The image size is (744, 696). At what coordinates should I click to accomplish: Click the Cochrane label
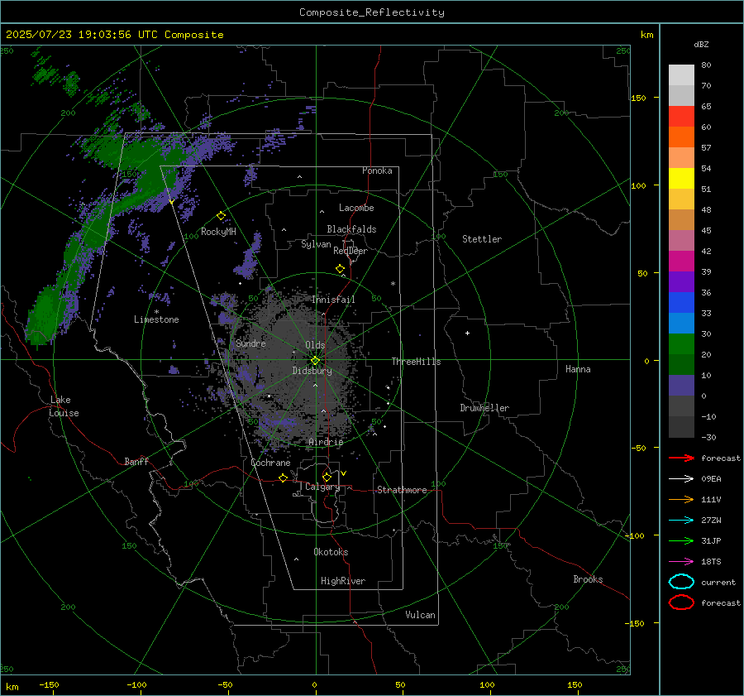pos(270,463)
